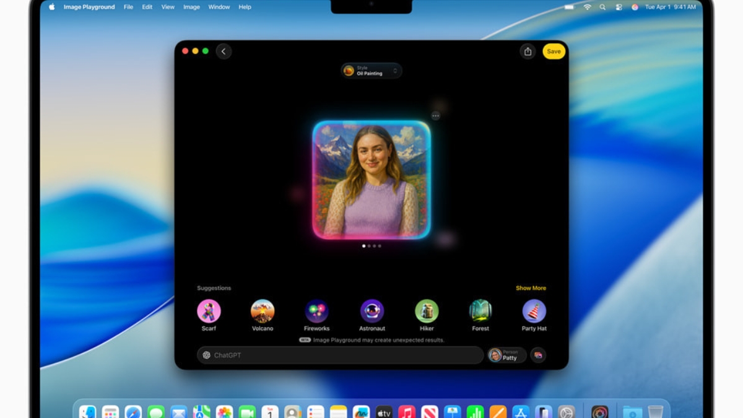Open the View menu
This screenshot has width=743, height=418.
[168, 7]
